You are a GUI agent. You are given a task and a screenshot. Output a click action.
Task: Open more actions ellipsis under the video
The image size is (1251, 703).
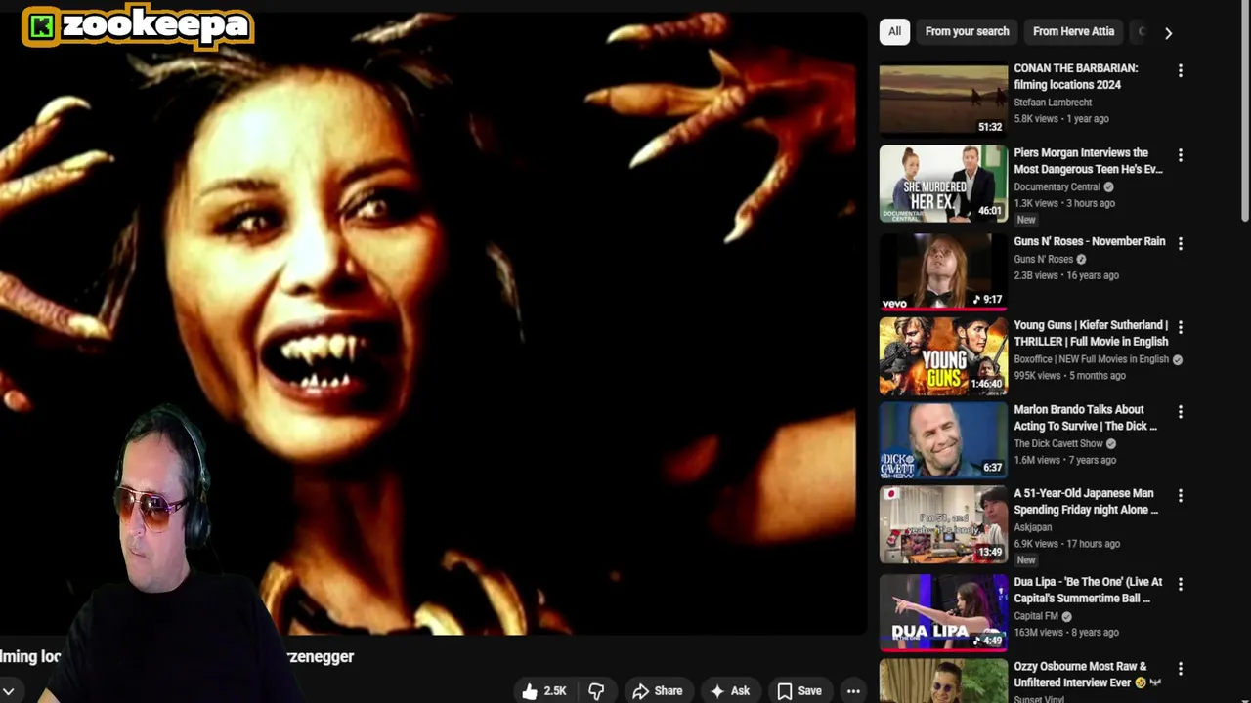[853, 691]
